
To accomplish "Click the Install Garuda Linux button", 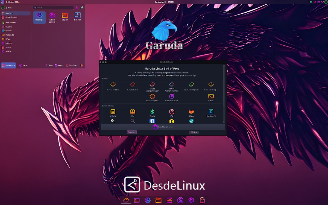I will tap(163, 127).
